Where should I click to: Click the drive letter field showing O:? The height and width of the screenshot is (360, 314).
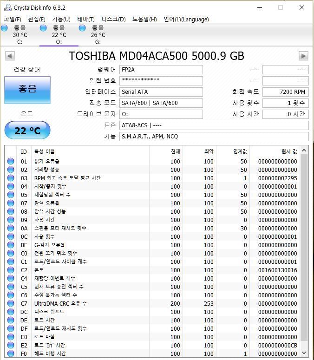(161, 114)
